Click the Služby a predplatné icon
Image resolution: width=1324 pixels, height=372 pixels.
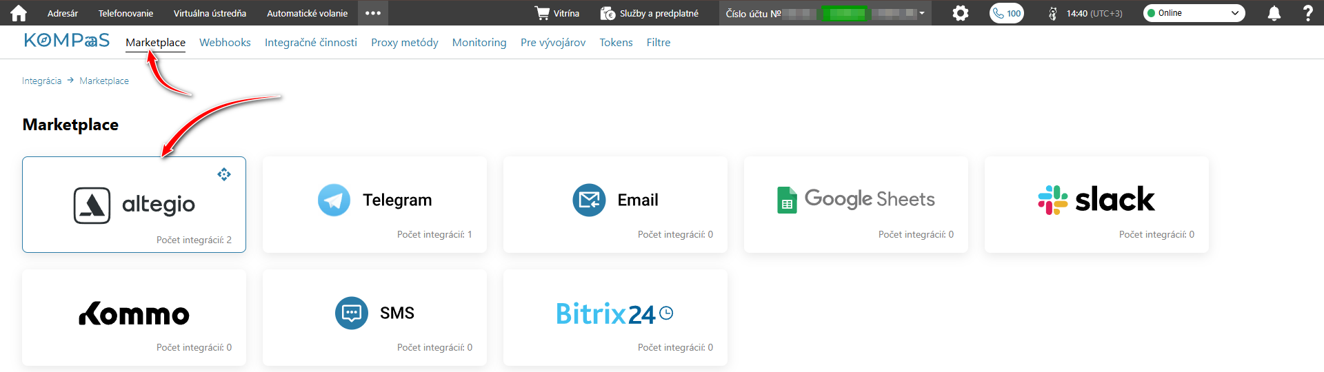click(x=608, y=13)
